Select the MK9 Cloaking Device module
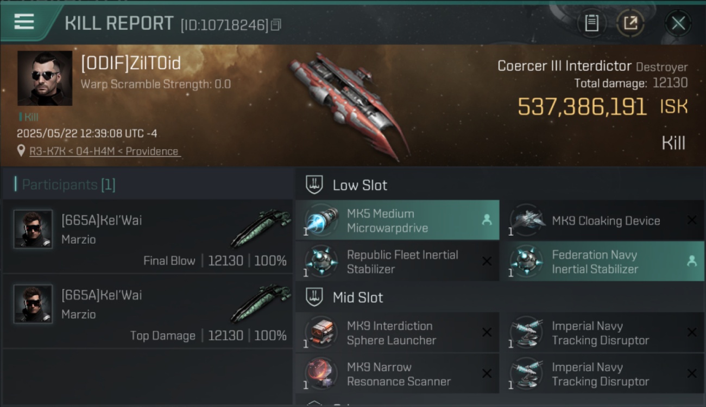Image resolution: width=706 pixels, height=407 pixels. 601,220
